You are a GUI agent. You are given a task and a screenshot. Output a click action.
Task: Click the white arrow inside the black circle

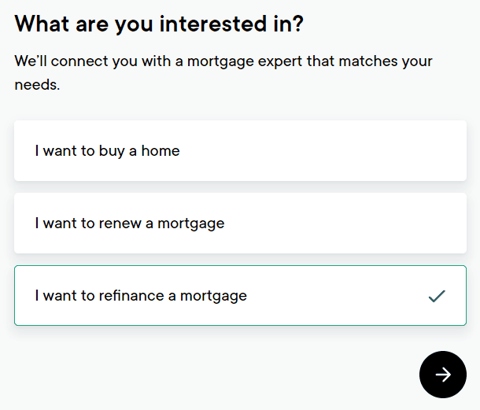tap(443, 375)
